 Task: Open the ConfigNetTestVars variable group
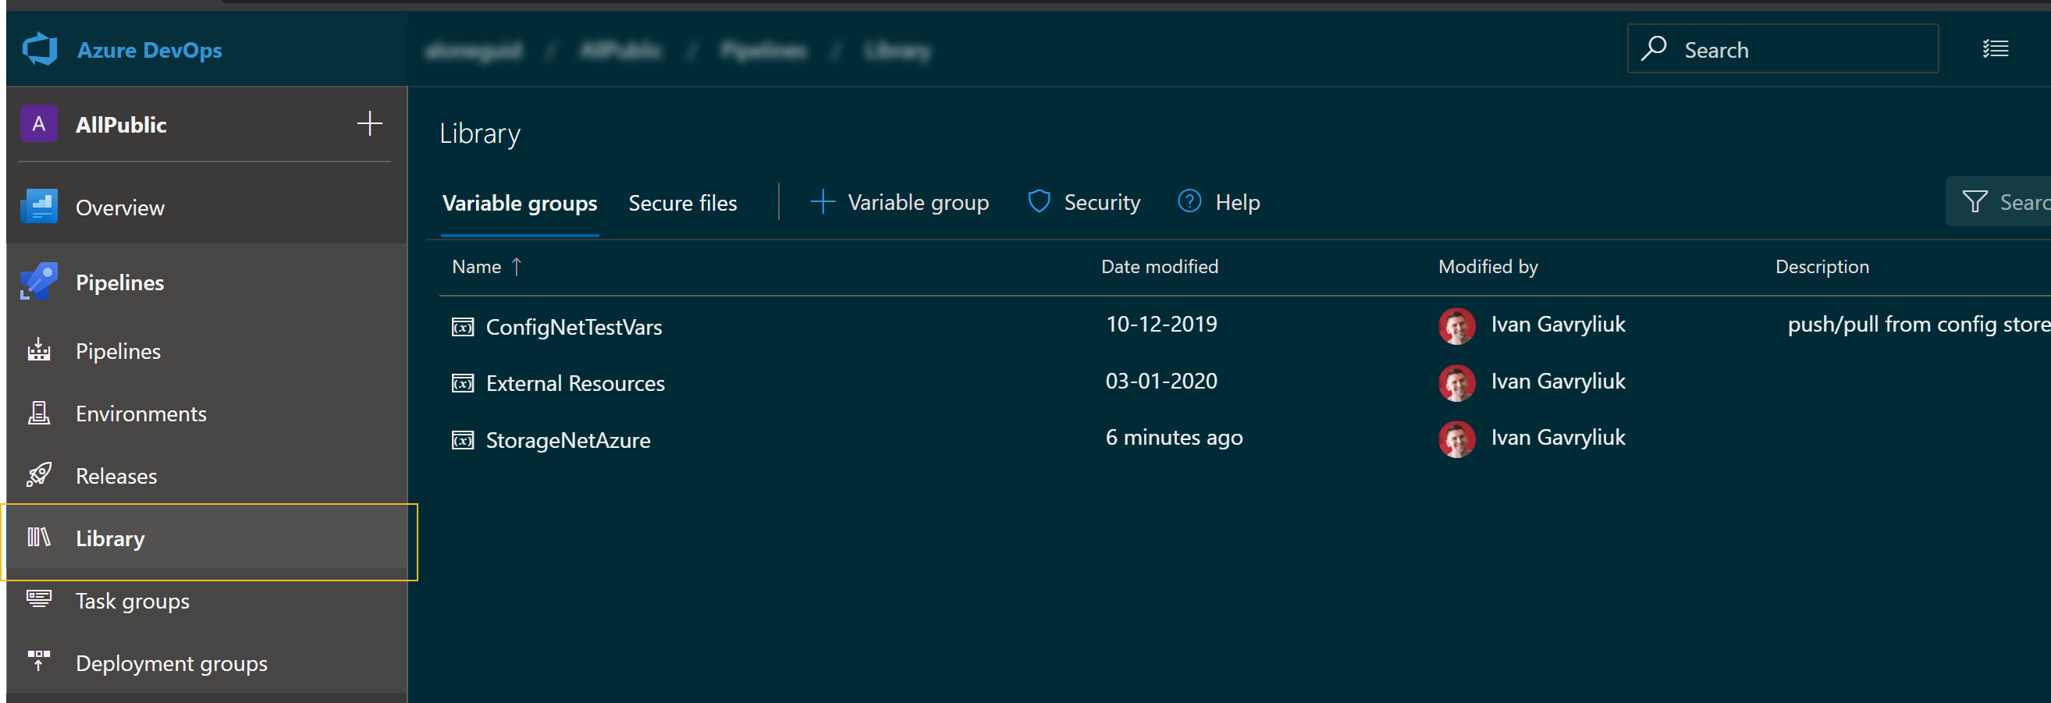574,327
